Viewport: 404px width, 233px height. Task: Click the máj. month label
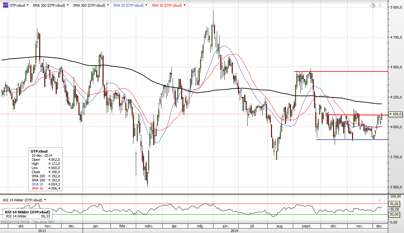point(200,226)
